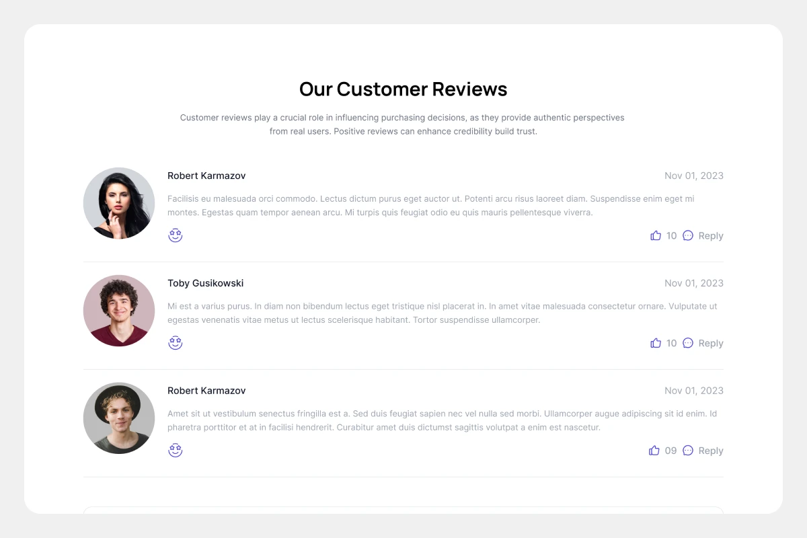Open Toby Gusikowski's curly-haired avatar
The image size is (807, 538).
[x=119, y=311]
